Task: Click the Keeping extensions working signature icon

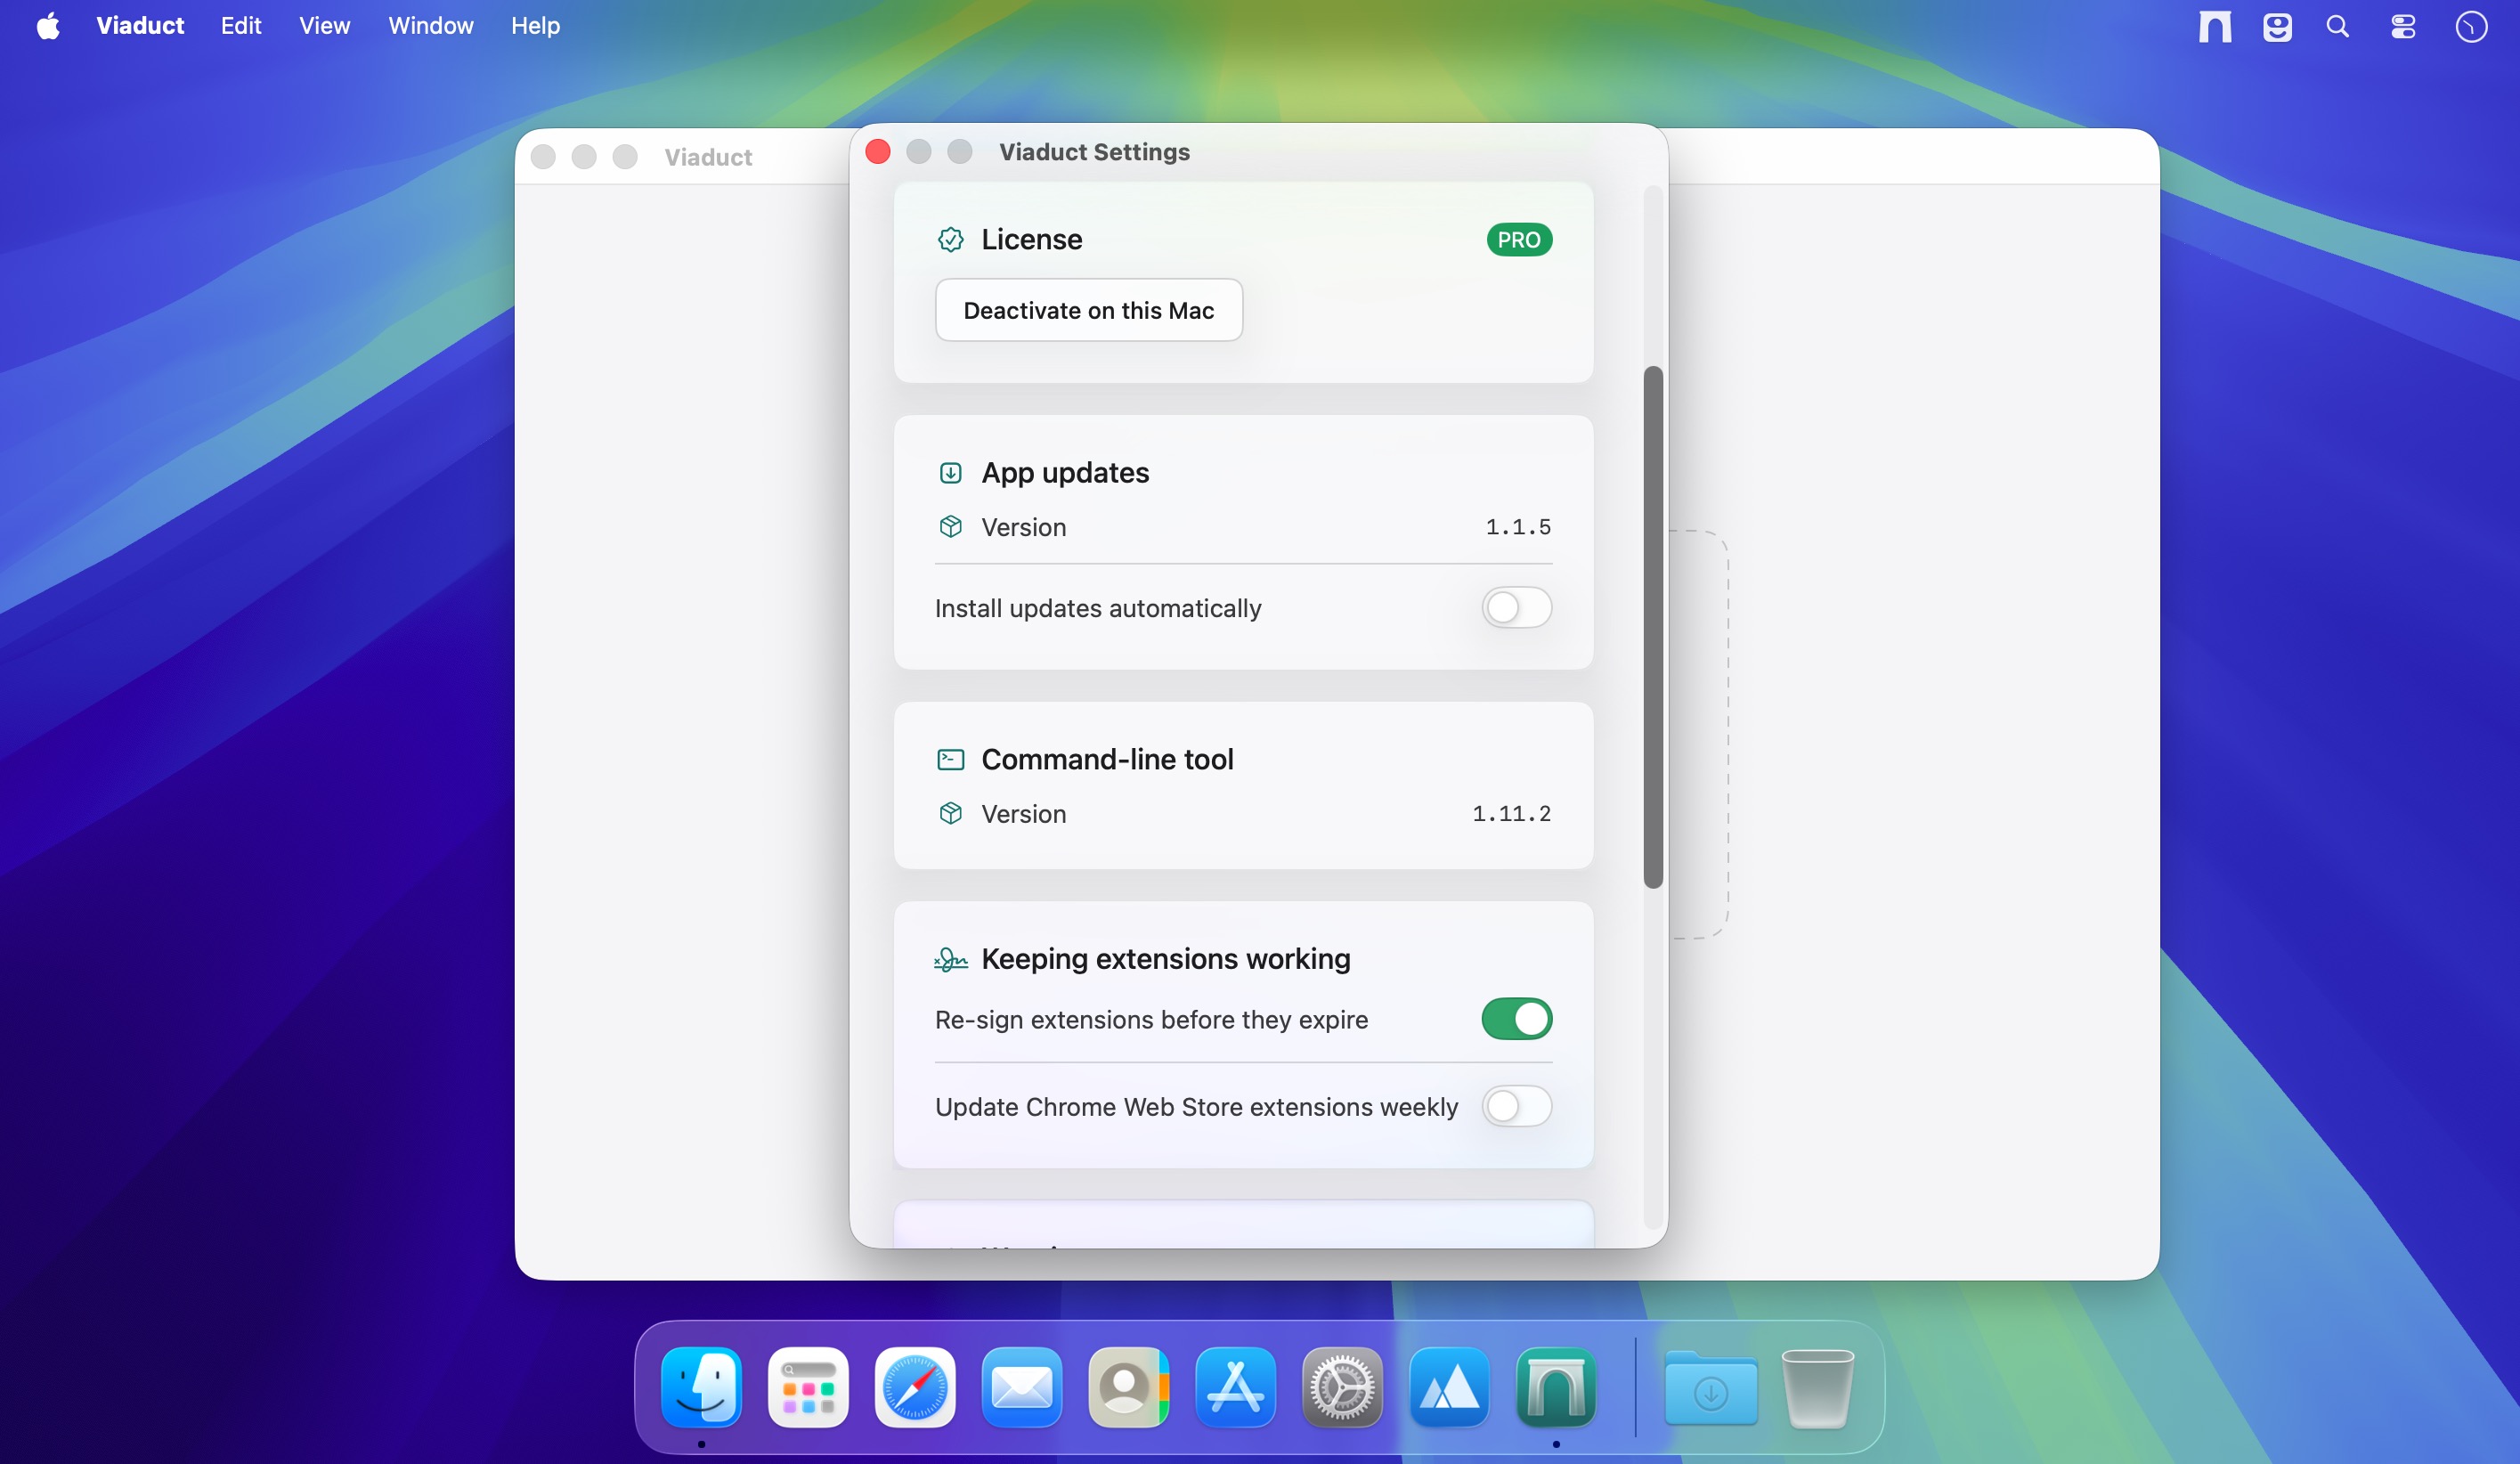Action: pyautogui.click(x=950, y=960)
